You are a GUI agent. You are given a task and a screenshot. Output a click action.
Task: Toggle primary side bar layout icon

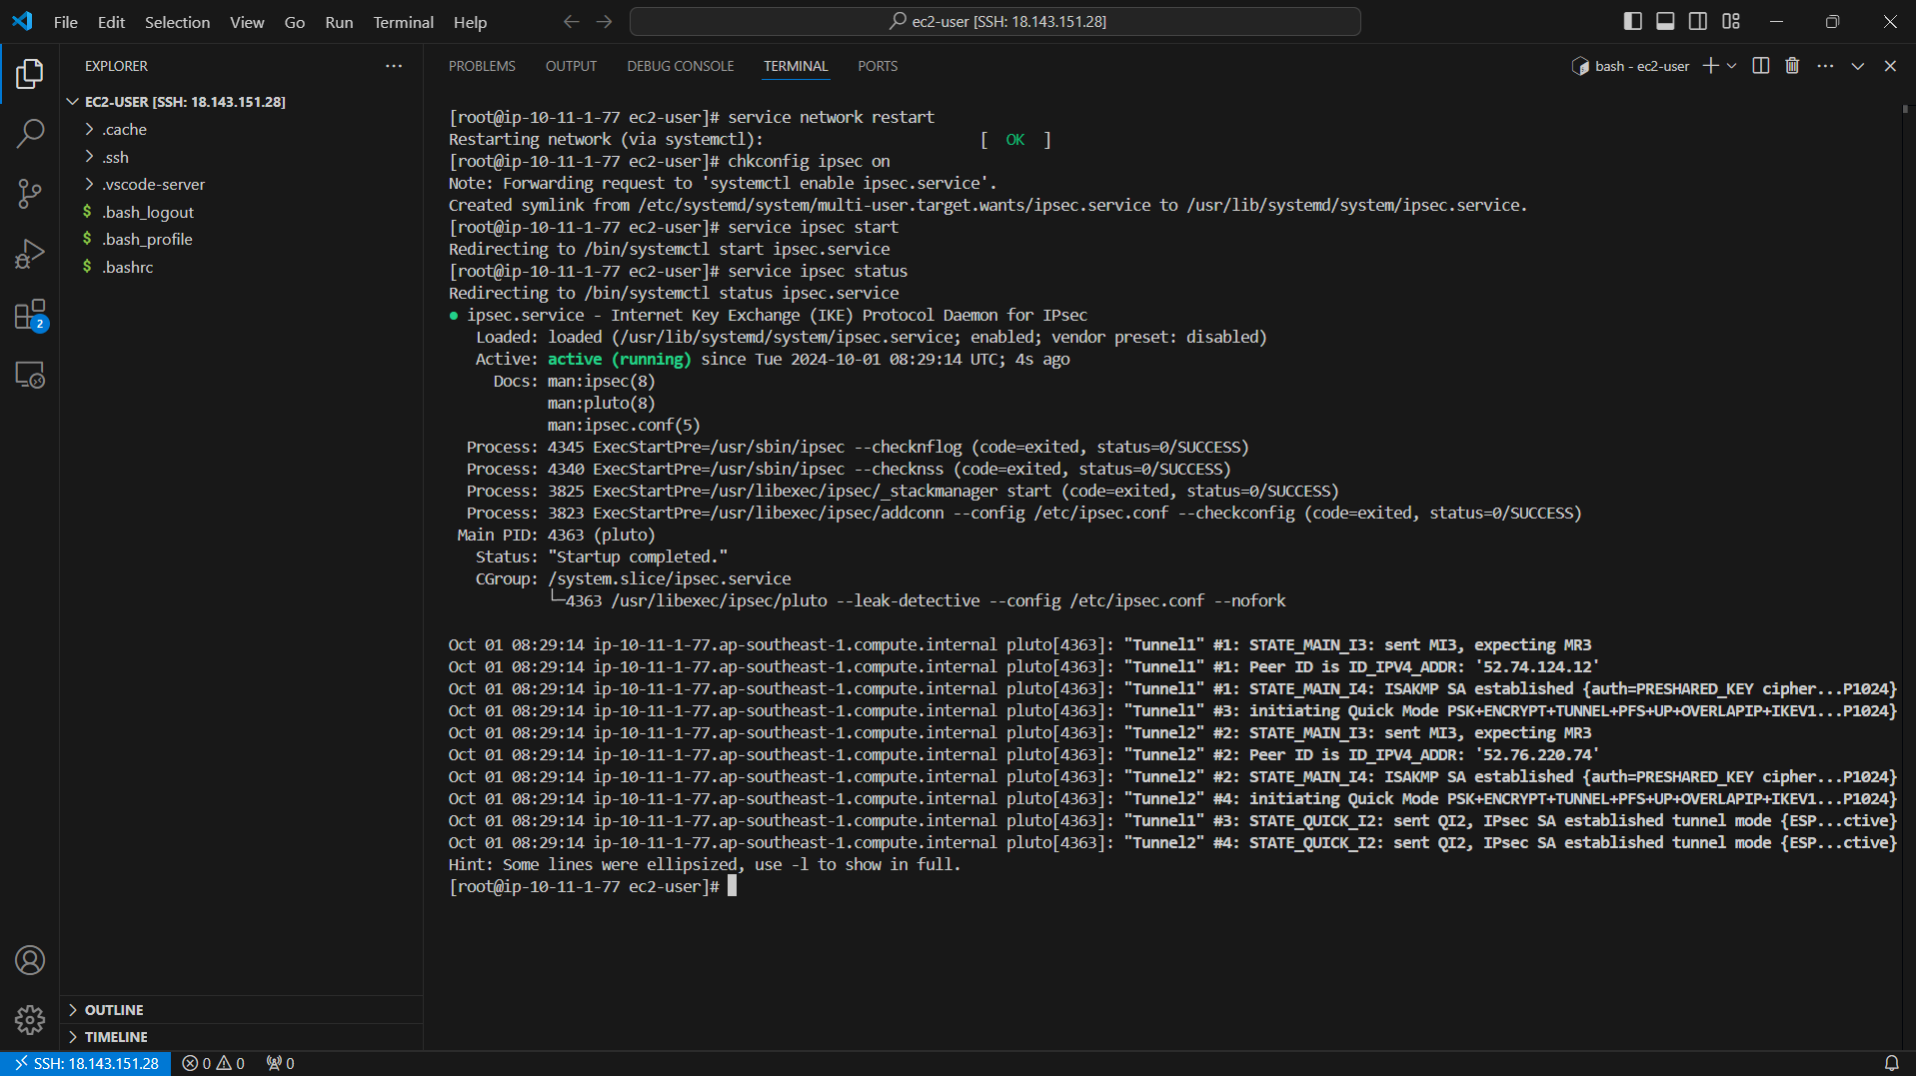click(x=1633, y=21)
